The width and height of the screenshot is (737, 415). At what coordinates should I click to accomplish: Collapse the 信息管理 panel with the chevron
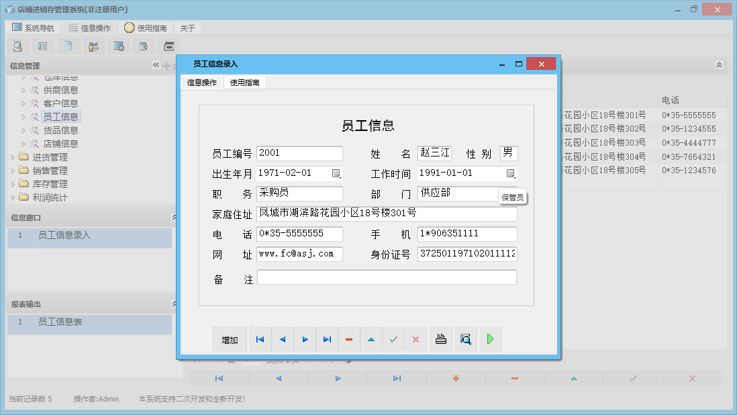156,65
